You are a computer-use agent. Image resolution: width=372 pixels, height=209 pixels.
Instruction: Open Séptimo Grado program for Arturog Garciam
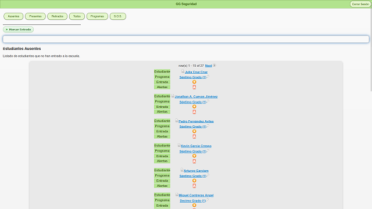(x=193, y=176)
